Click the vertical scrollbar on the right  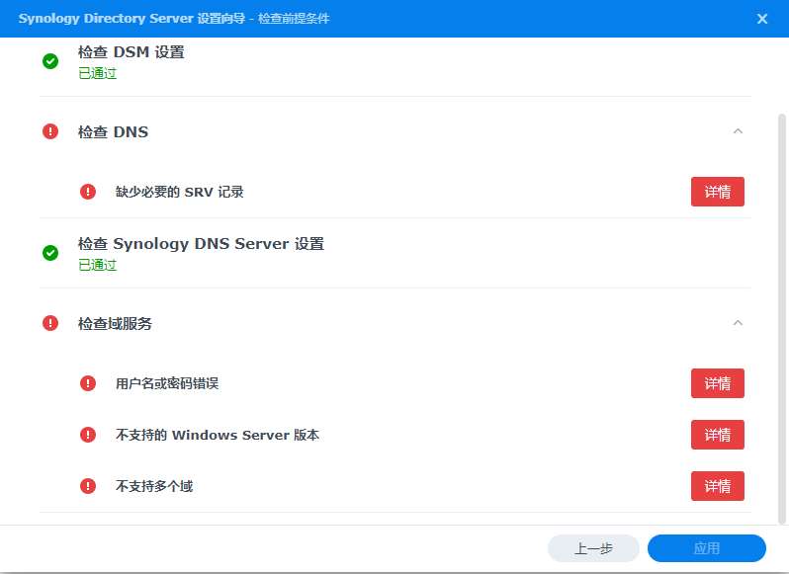[x=781, y=296]
